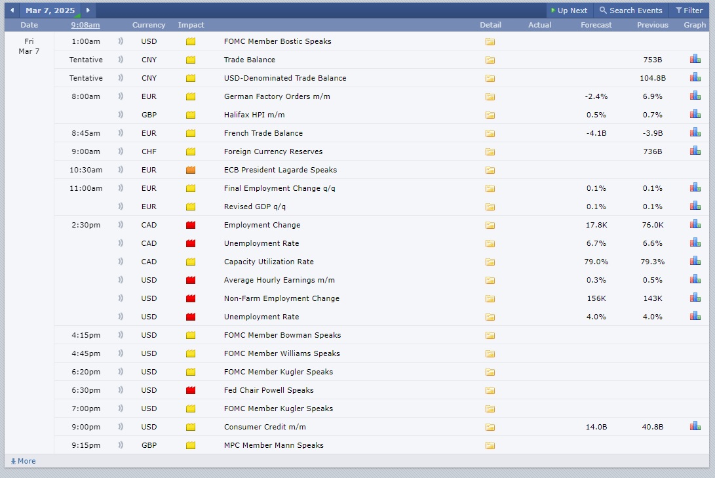
Task: Toggle alert speaker for Fed Chair Powell Speaks
Action: point(121,390)
